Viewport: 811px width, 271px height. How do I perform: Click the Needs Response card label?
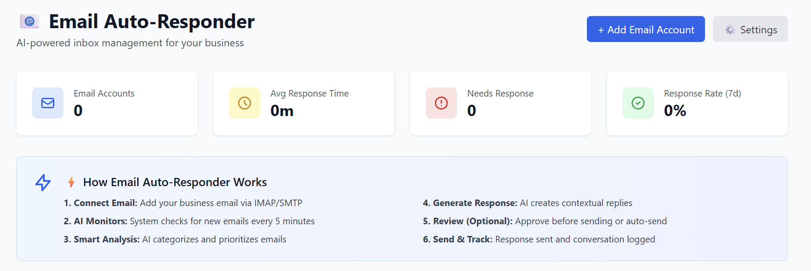point(500,94)
